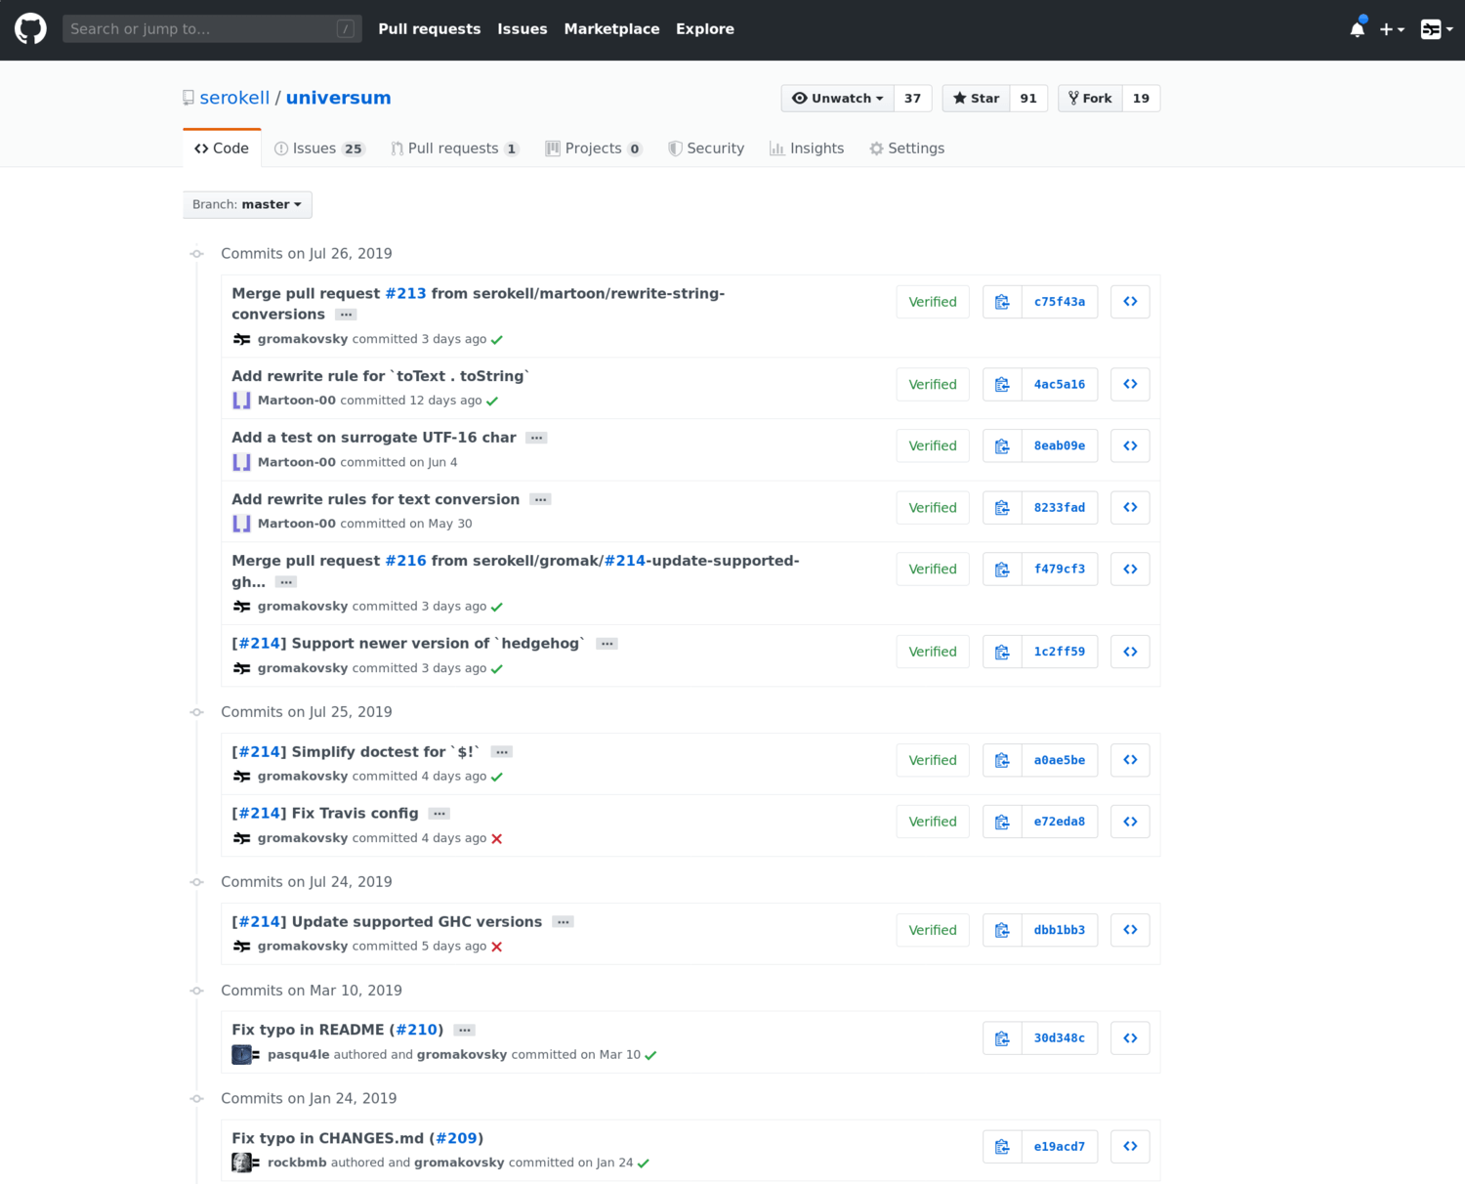The width and height of the screenshot is (1465, 1184).
Task: Copy SHA for commit 4ac5a16
Action: (1002, 384)
